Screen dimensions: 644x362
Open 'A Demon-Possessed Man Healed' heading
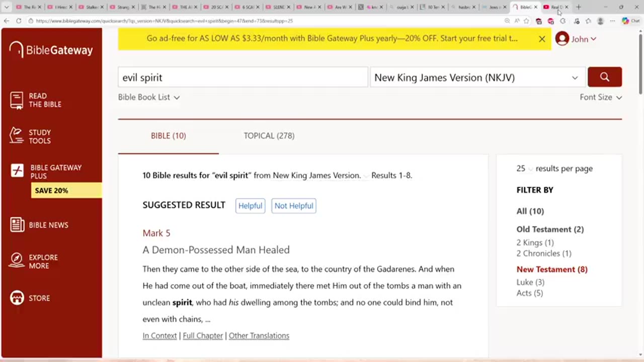click(x=216, y=250)
